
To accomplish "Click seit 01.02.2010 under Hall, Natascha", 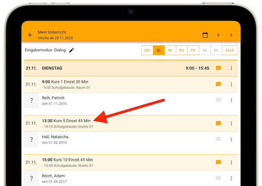I will [54, 142].
